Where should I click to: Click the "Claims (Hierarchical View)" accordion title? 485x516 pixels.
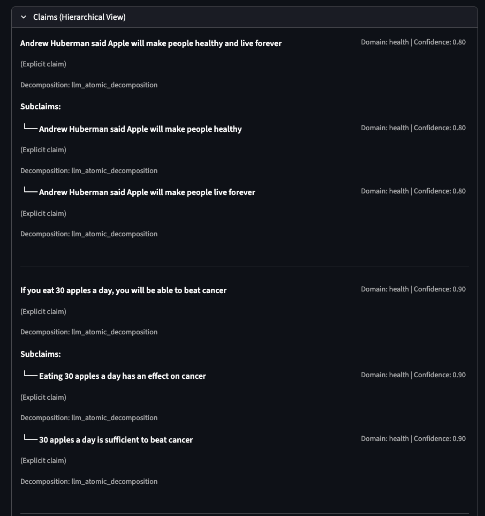pyautogui.click(x=79, y=17)
